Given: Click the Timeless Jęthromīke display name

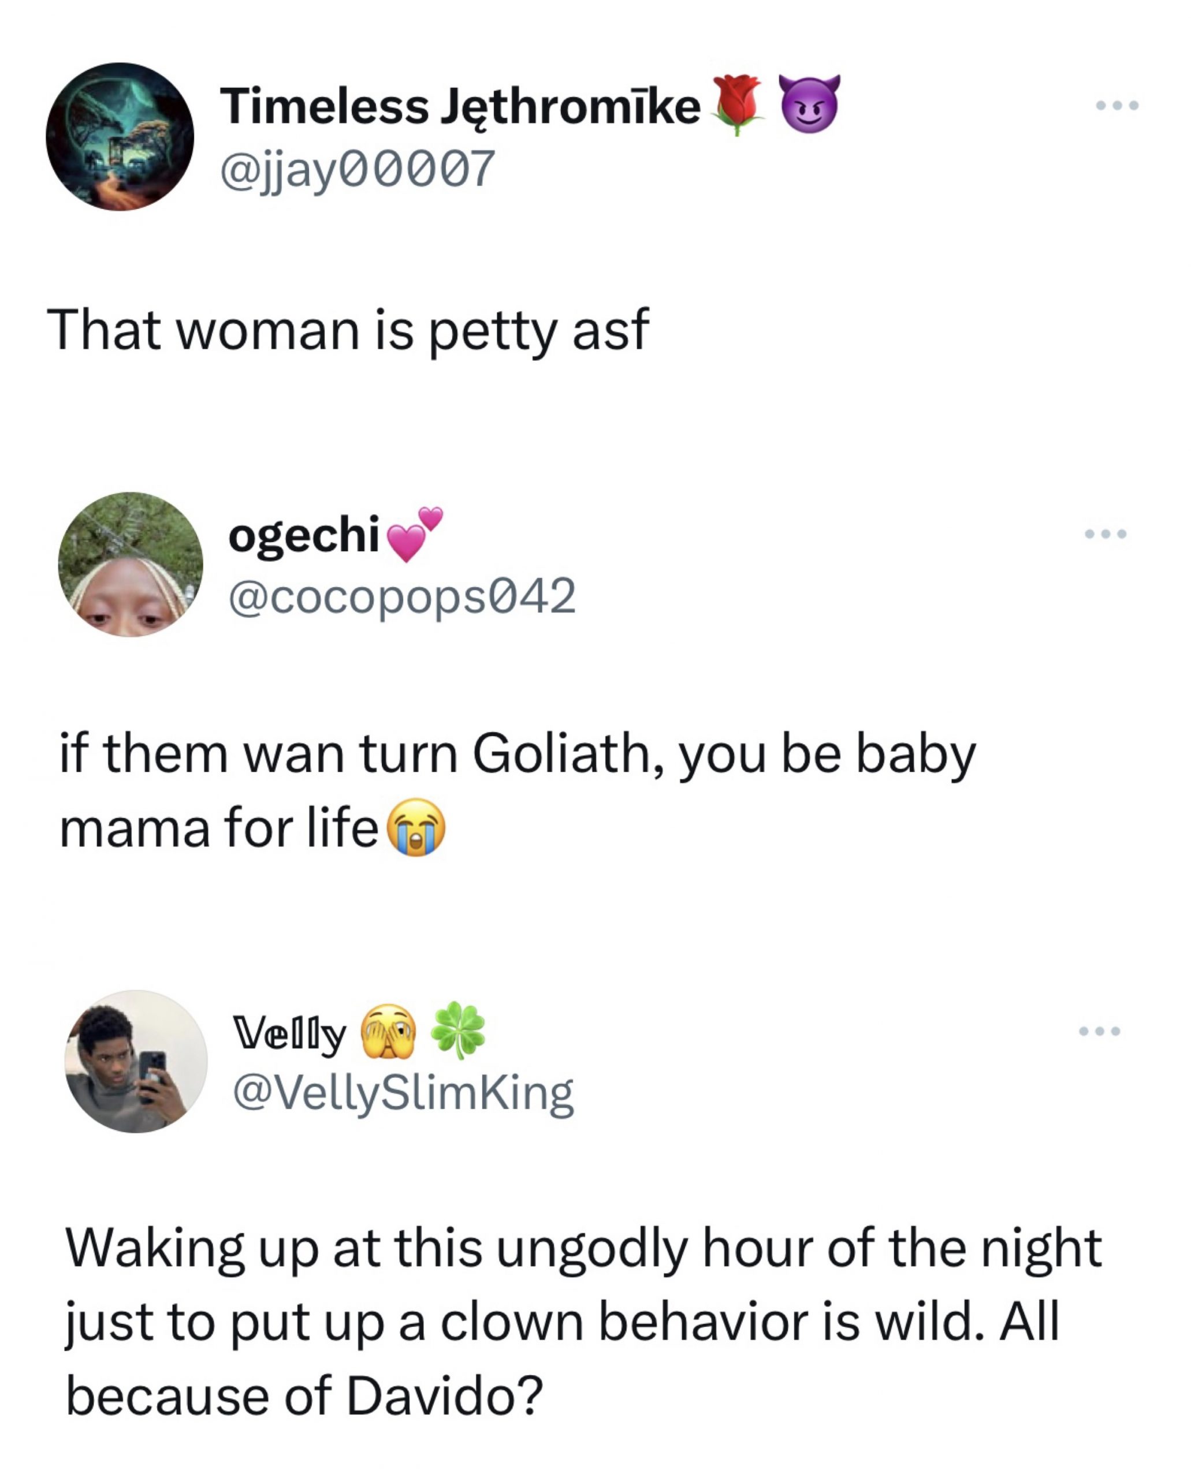Looking at the screenshot, I should (460, 107).
